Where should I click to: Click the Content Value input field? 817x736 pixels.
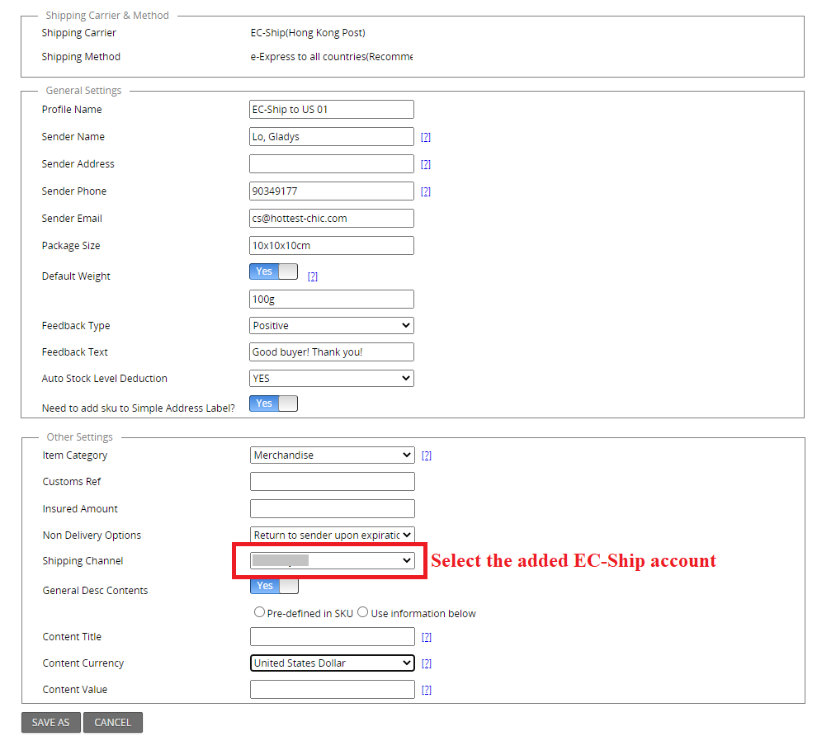coord(333,689)
